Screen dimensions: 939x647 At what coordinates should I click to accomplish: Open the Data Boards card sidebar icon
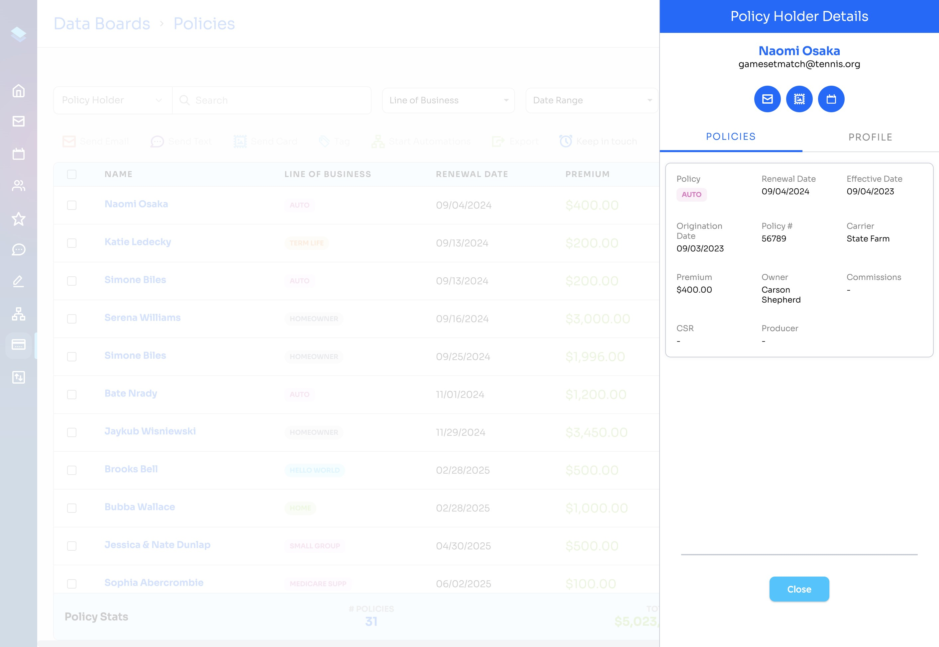pos(19,344)
